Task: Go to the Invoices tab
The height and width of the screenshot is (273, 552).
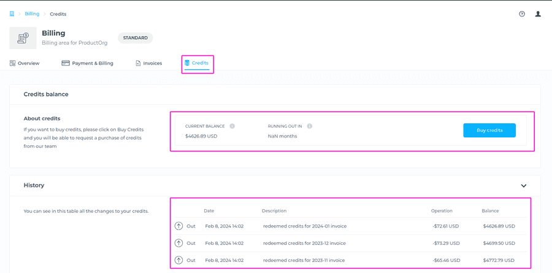Action: pos(148,63)
